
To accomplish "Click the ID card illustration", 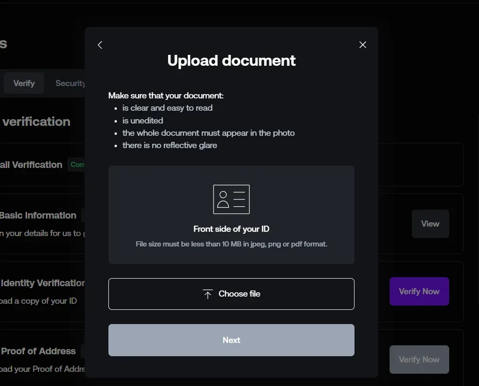I will tap(231, 199).
